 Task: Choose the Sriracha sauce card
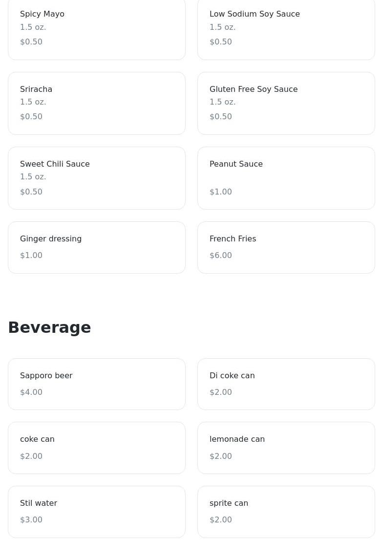[97, 103]
